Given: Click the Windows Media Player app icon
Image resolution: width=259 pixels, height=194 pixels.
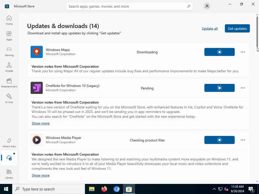Looking at the screenshot, I should (x=37, y=140).
